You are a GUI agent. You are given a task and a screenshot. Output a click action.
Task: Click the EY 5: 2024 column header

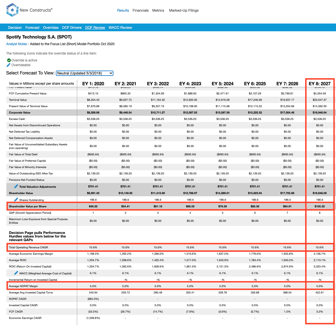pos(223,84)
